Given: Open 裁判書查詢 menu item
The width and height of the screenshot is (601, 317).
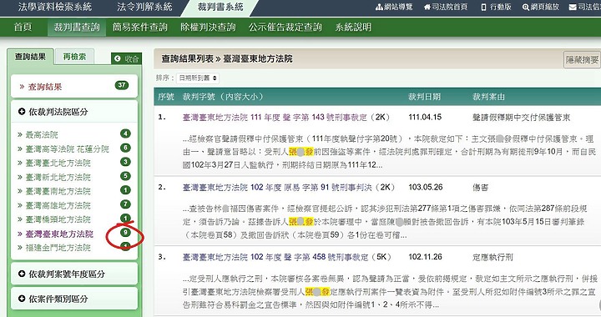Looking at the screenshot, I should pyautogui.click(x=77, y=27).
